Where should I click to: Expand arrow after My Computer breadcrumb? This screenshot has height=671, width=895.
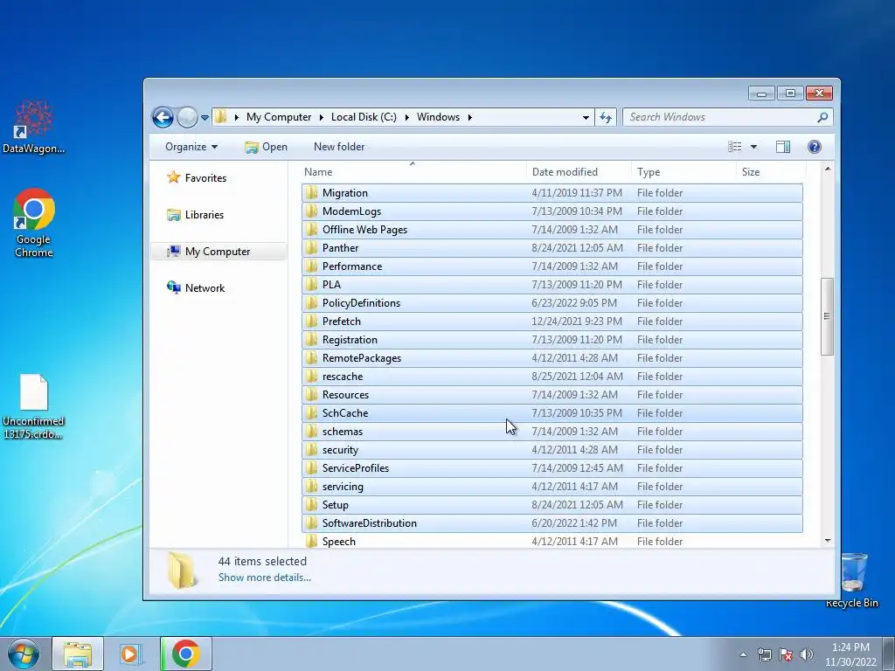[321, 118]
